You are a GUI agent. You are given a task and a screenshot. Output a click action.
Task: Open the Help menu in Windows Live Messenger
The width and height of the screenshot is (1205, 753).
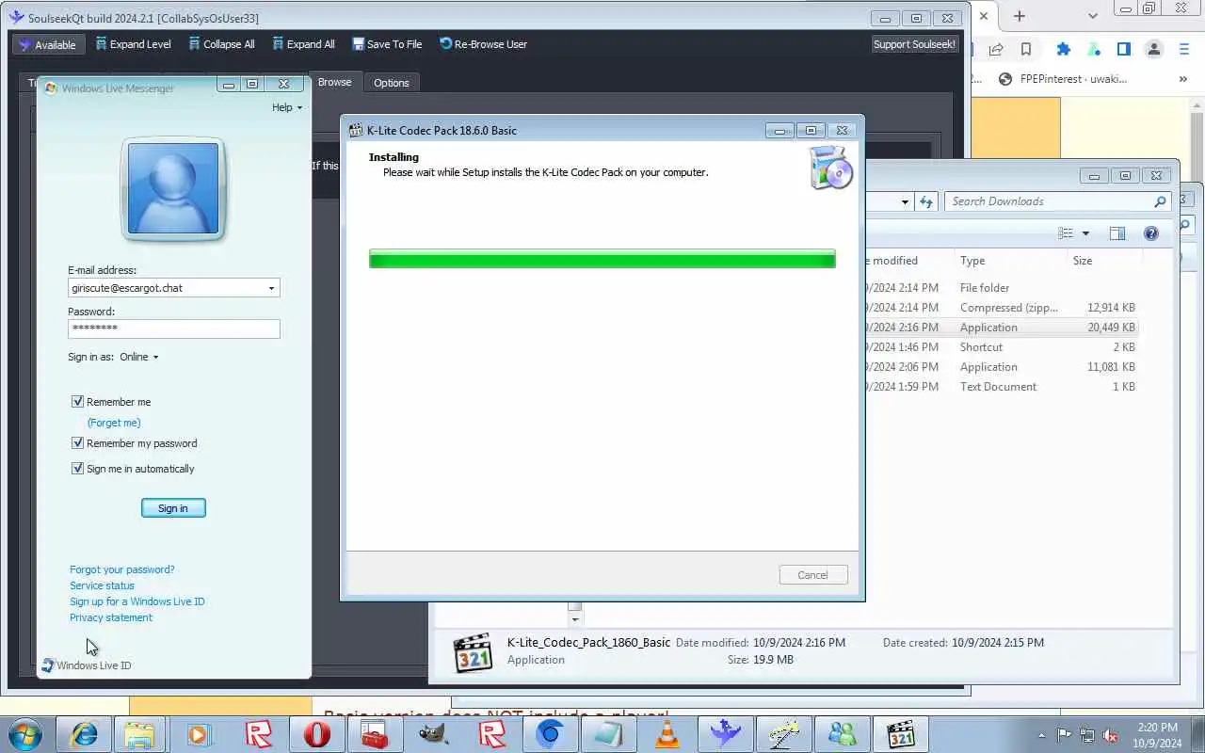[287, 107]
